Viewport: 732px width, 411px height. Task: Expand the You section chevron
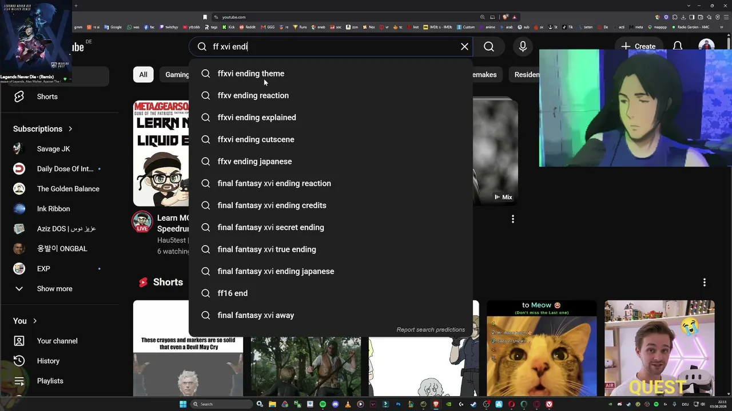35,321
